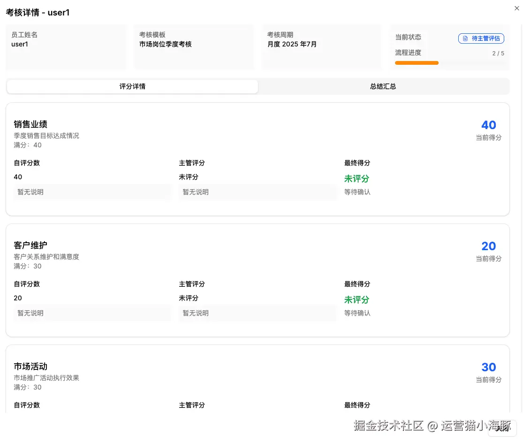523x444 pixels.
Task: Click the 客户维护 section heading
Action: 30,245
